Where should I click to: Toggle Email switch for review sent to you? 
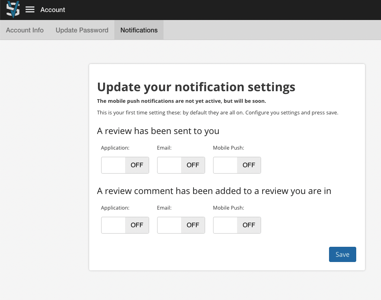[x=181, y=165]
